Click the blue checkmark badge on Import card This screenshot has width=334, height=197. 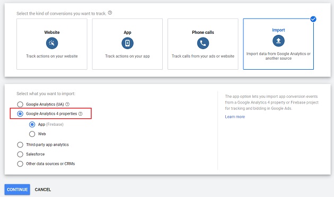point(313,19)
